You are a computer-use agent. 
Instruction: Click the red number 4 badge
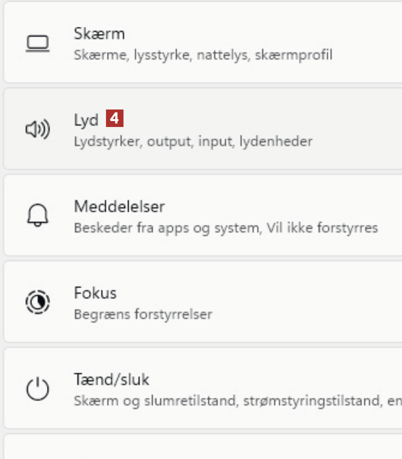coord(114,119)
